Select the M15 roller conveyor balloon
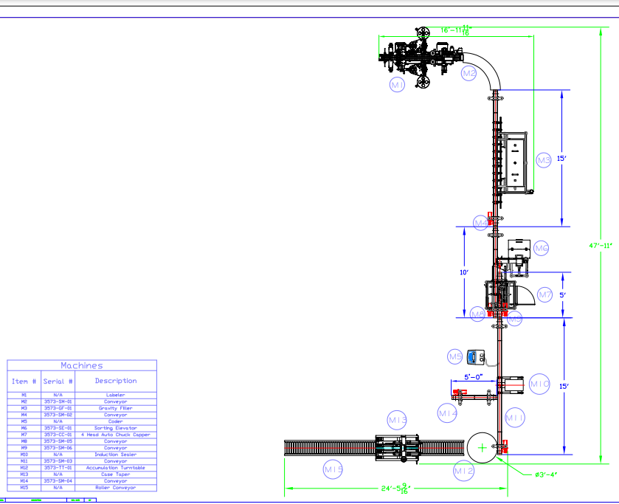Image resolution: width=619 pixels, height=504 pixels. point(333,469)
